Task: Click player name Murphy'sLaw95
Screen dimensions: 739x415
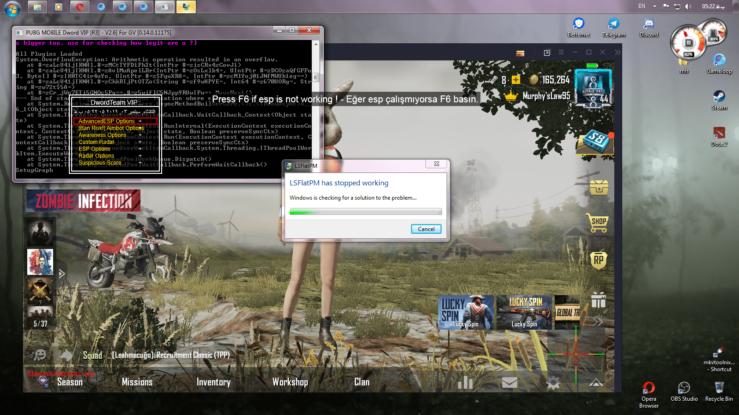Action: click(546, 96)
